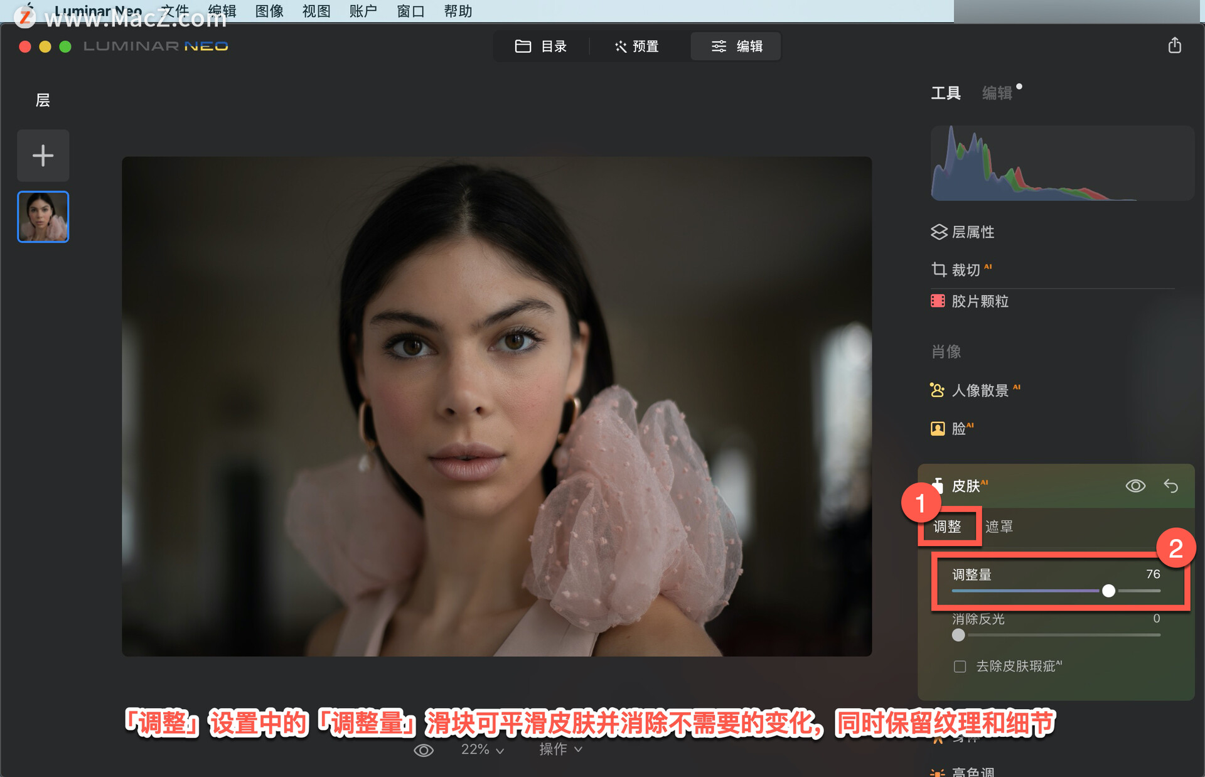1205x777 pixels.
Task: Open the 账户 menu
Action: (363, 11)
